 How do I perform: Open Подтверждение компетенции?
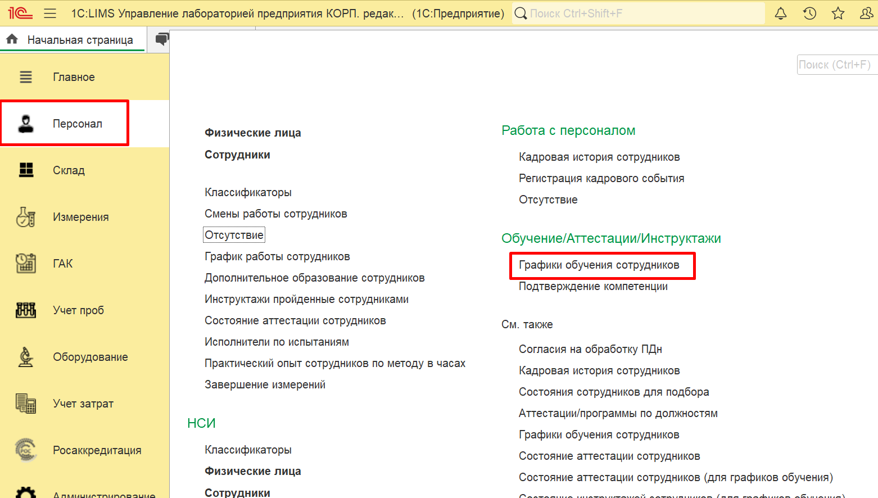[593, 286]
